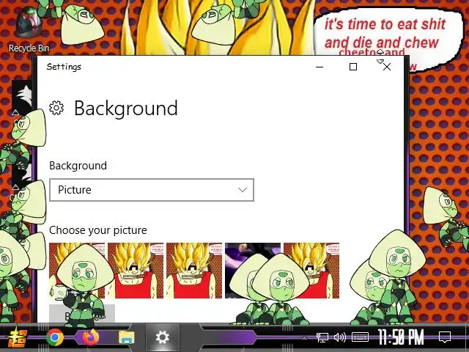Open the touch keyboard tray icon
The height and width of the screenshot is (352, 469).
pyautogui.click(x=360, y=337)
